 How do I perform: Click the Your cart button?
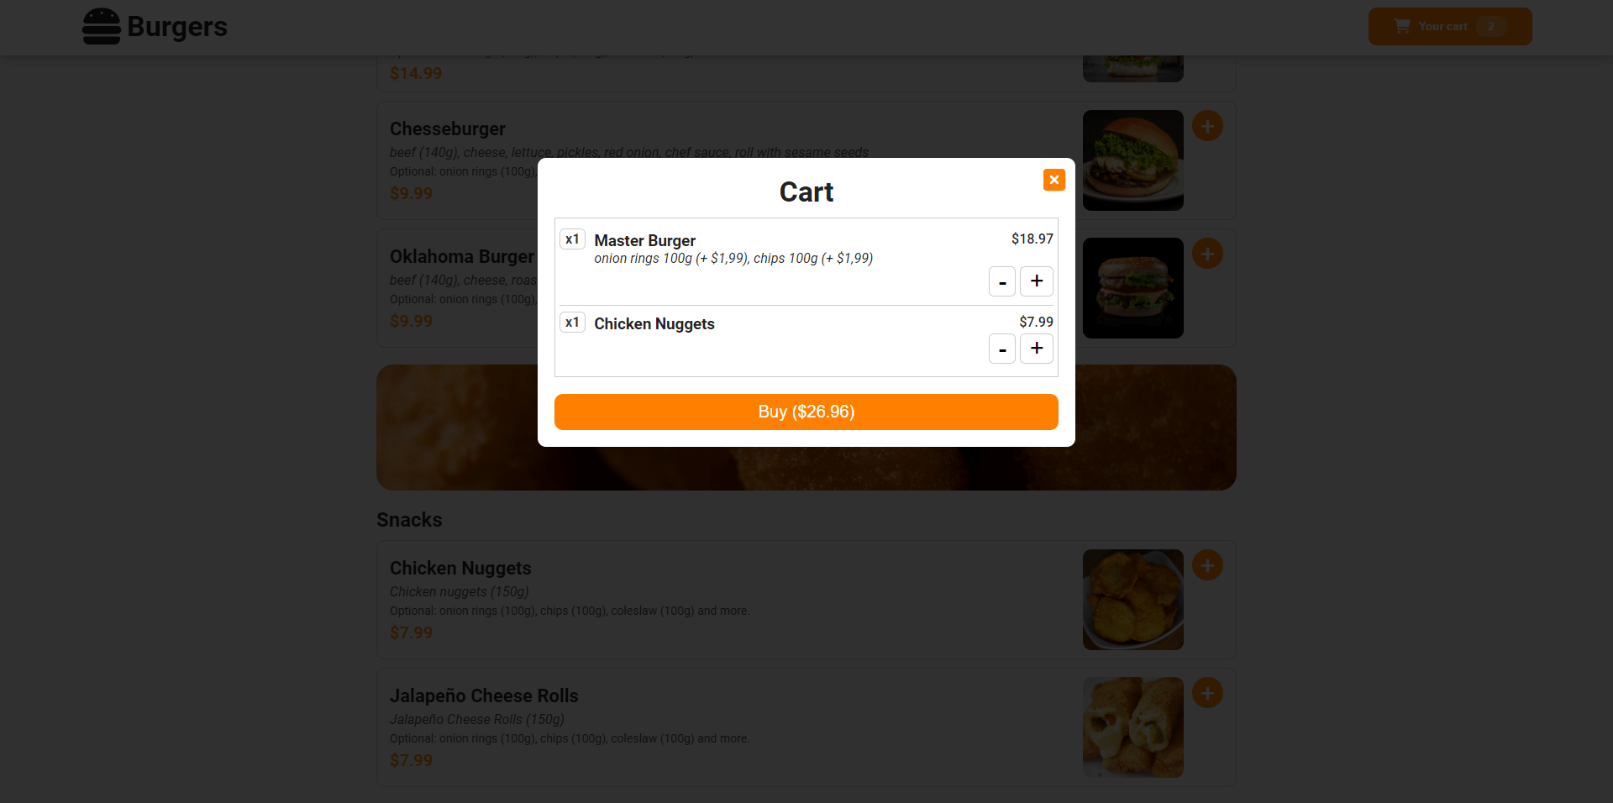coord(1449,26)
